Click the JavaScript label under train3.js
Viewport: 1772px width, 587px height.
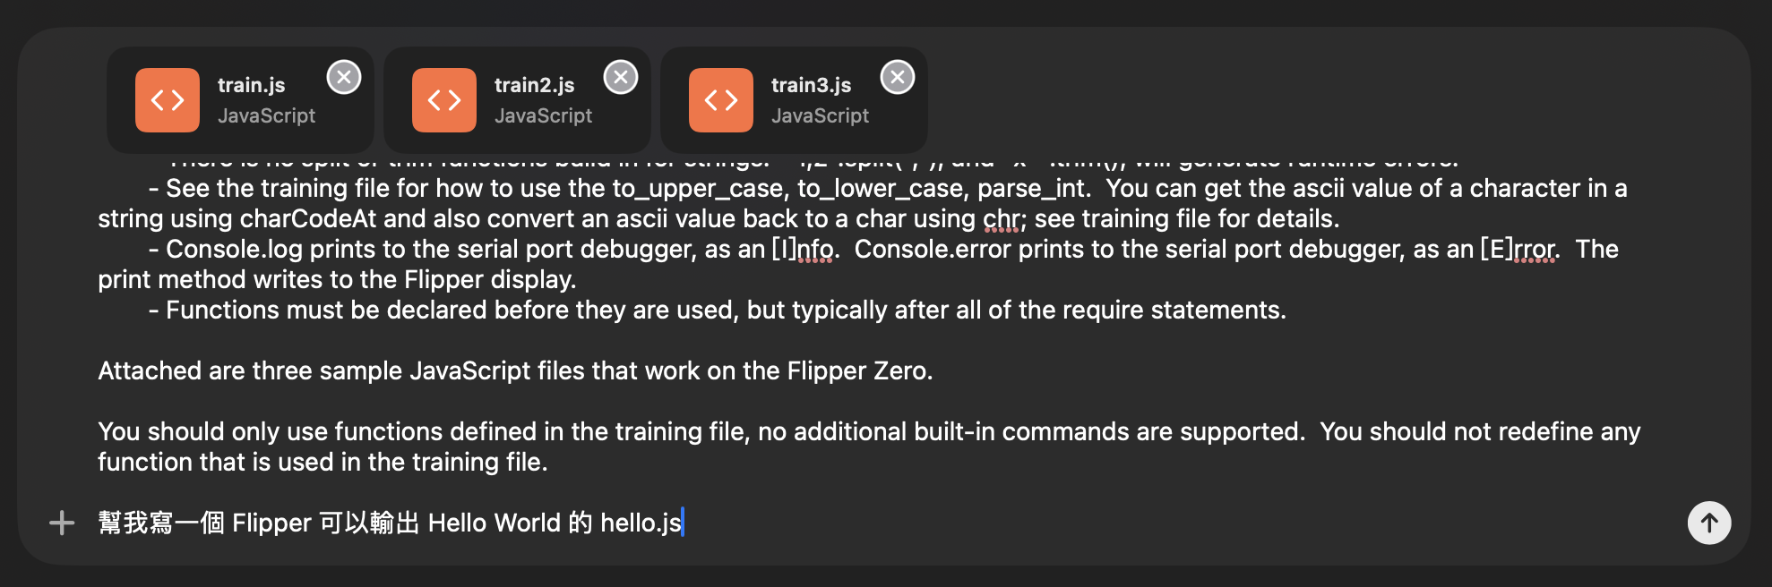tap(820, 115)
